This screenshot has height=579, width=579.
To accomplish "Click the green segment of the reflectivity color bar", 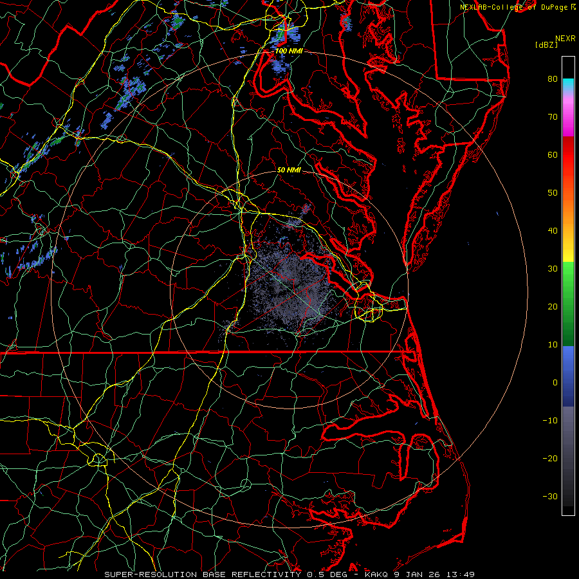I will (x=568, y=304).
